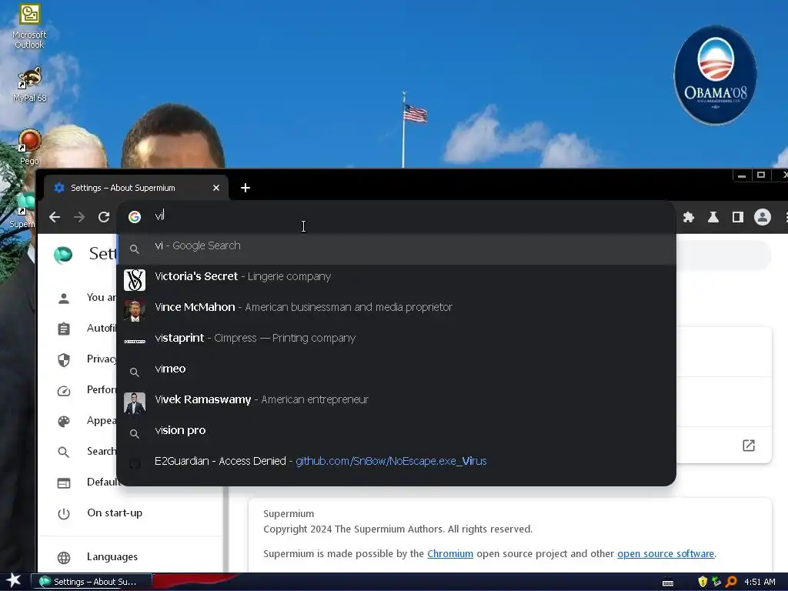This screenshot has height=591, width=788.
Task: Open a new tab with the plus button
Action: pos(245,188)
